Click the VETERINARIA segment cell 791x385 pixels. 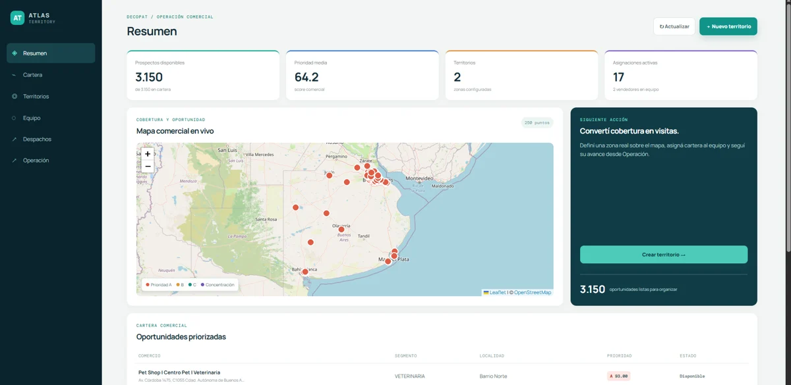(x=410, y=376)
